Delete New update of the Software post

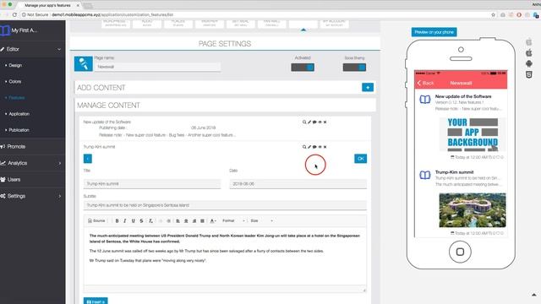click(325, 122)
